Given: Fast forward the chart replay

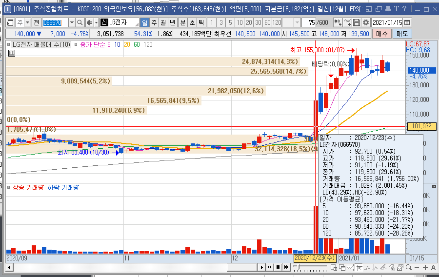Looking at the screenshot, I should pos(286,267).
